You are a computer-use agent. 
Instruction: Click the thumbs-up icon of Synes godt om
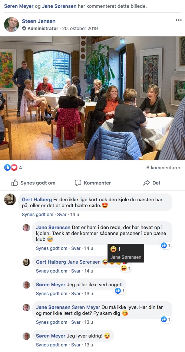point(15,183)
